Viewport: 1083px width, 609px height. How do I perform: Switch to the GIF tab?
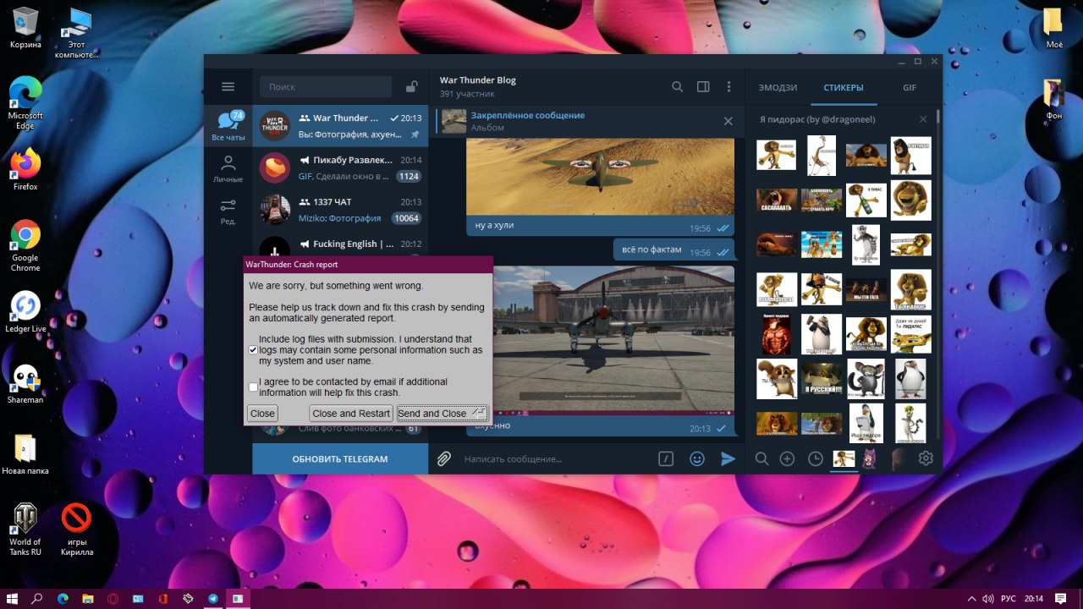coord(910,87)
